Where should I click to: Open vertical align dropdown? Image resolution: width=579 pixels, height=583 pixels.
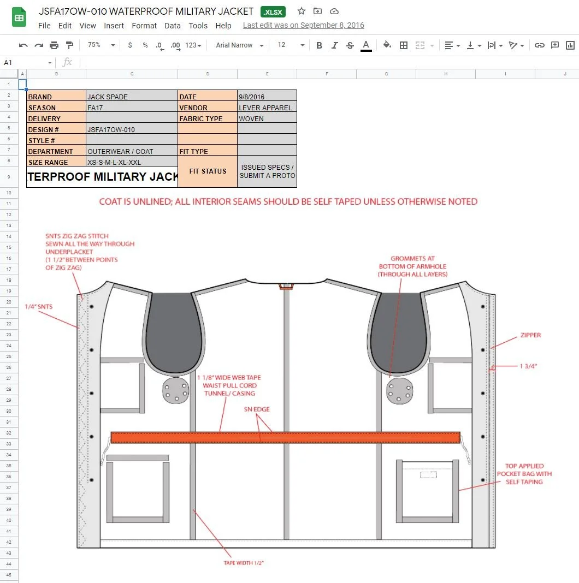point(474,45)
